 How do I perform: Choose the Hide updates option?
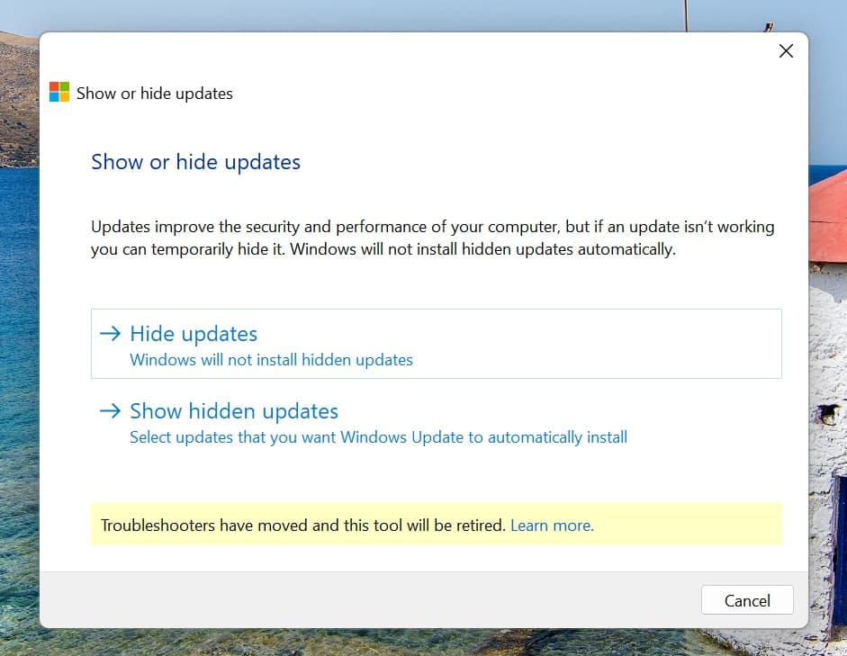[x=436, y=344]
